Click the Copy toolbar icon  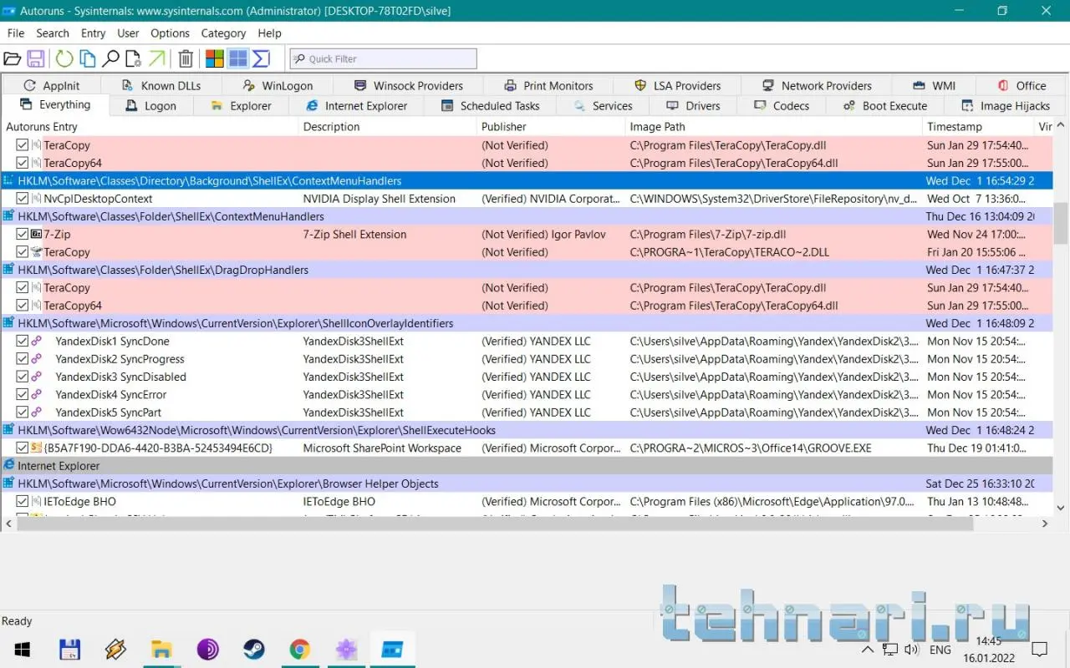[x=87, y=58]
